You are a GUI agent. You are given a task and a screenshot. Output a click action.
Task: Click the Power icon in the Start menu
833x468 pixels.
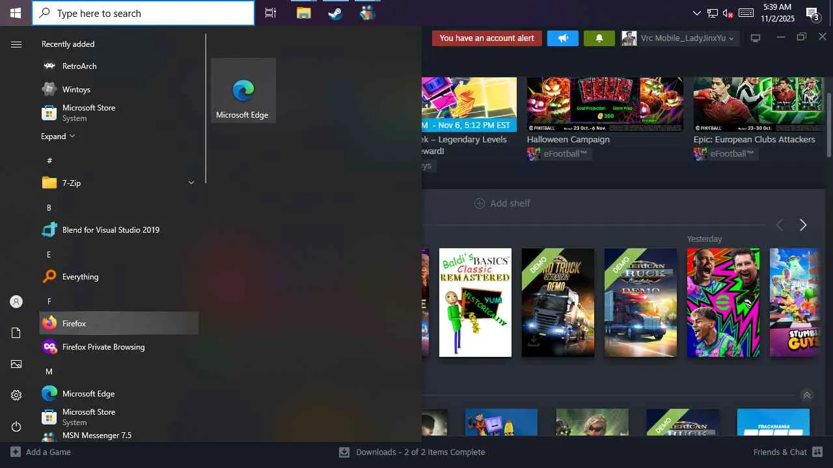pos(16,426)
